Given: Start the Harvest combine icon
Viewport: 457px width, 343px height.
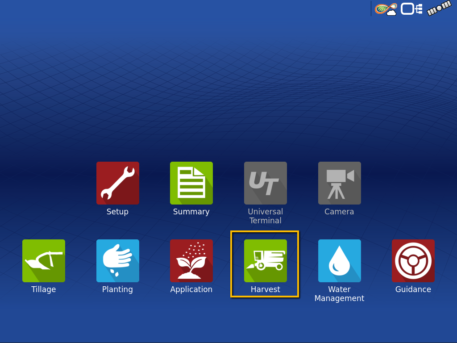Looking at the screenshot, I should (x=266, y=261).
